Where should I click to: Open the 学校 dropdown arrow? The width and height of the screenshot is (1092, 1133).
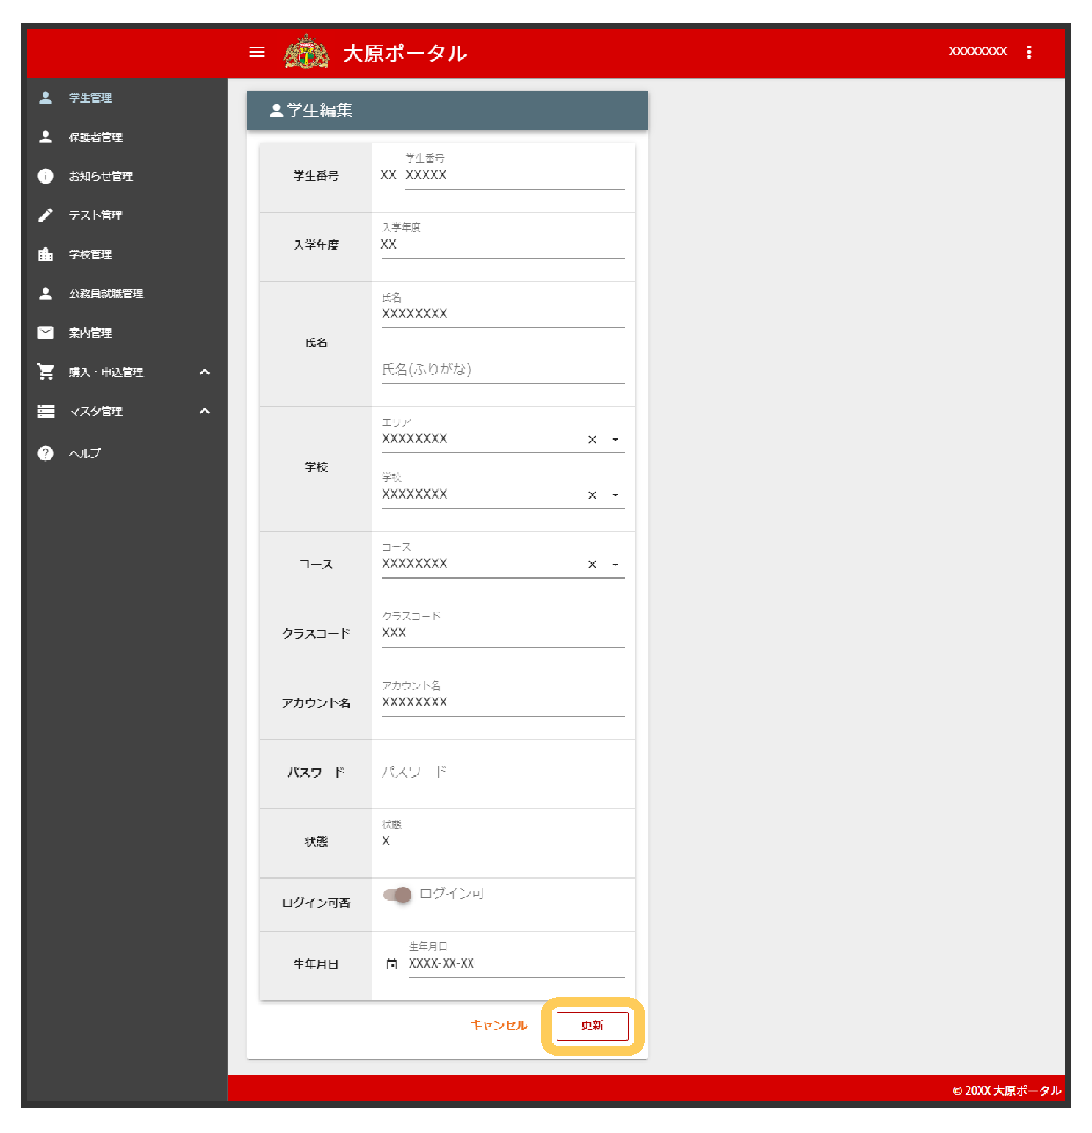pyautogui.click(x=615, y=496)
